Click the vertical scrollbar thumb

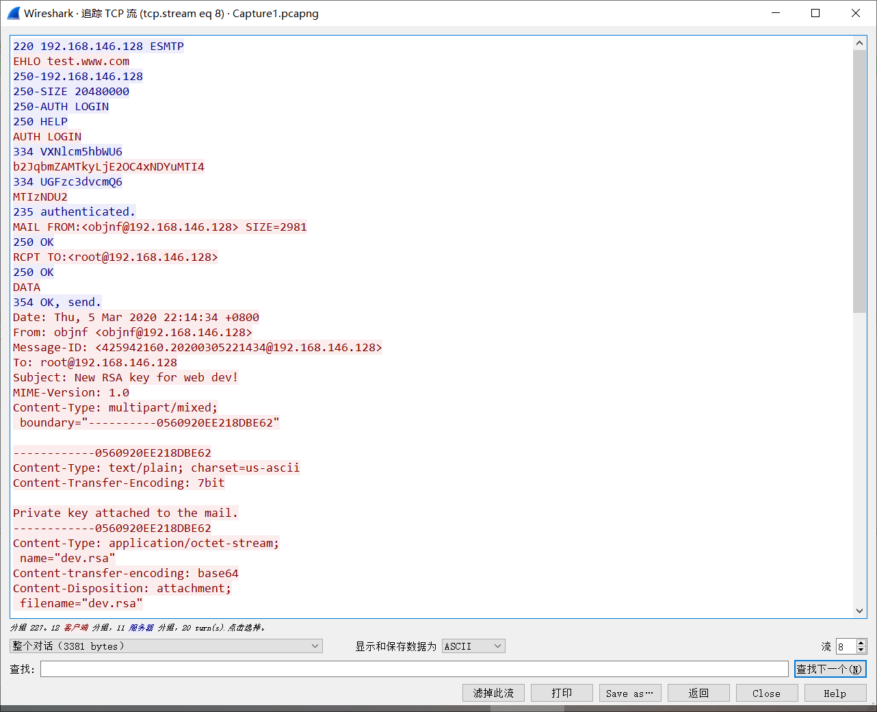click(860, 178)
